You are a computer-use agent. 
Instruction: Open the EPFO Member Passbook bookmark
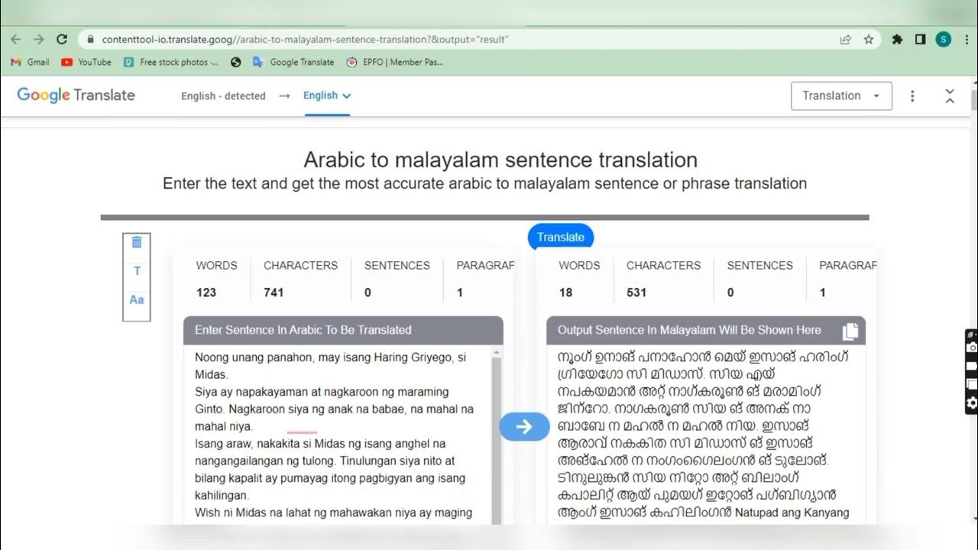[x=394, y=62]
